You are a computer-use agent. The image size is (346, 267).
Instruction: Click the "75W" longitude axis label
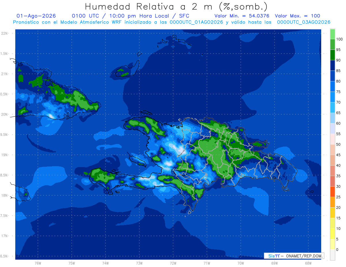coord(72,263)
